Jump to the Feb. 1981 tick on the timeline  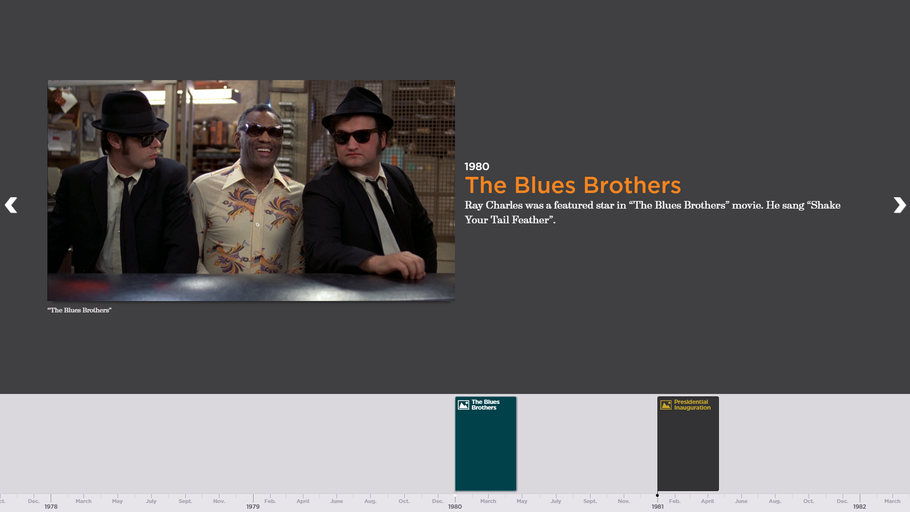click(675, 501)
